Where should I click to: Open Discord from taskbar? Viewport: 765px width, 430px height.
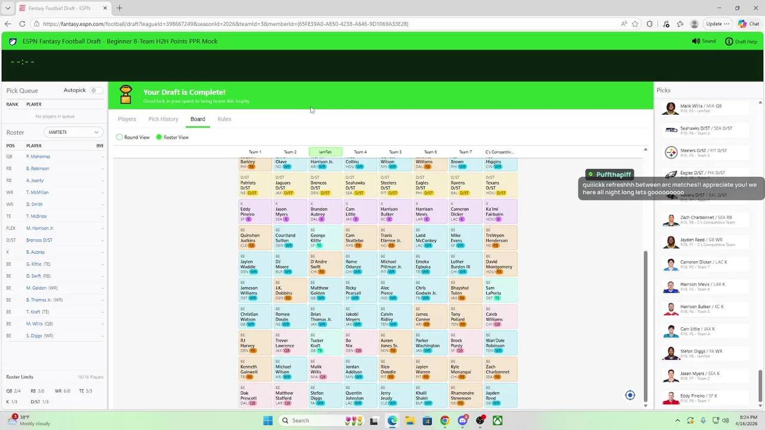click(462, 420)
